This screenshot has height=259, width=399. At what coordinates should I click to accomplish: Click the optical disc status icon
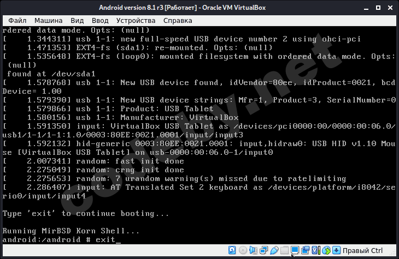(243, 250)
